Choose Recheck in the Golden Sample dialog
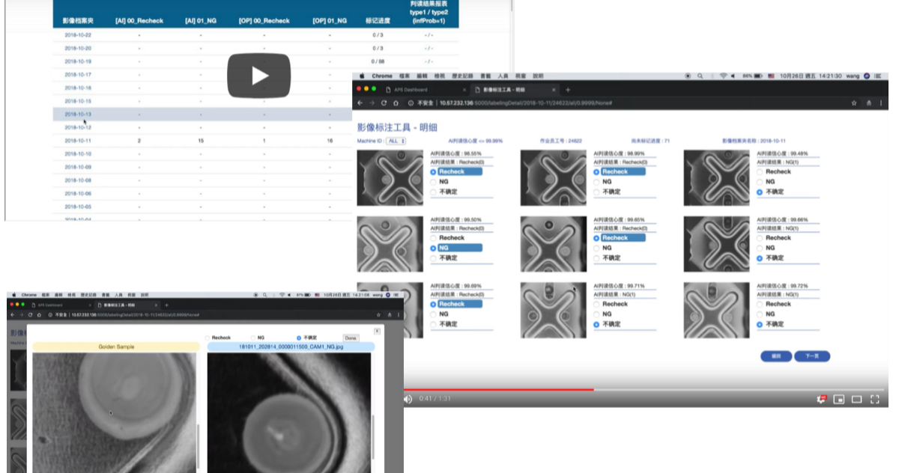 (208, 338)
